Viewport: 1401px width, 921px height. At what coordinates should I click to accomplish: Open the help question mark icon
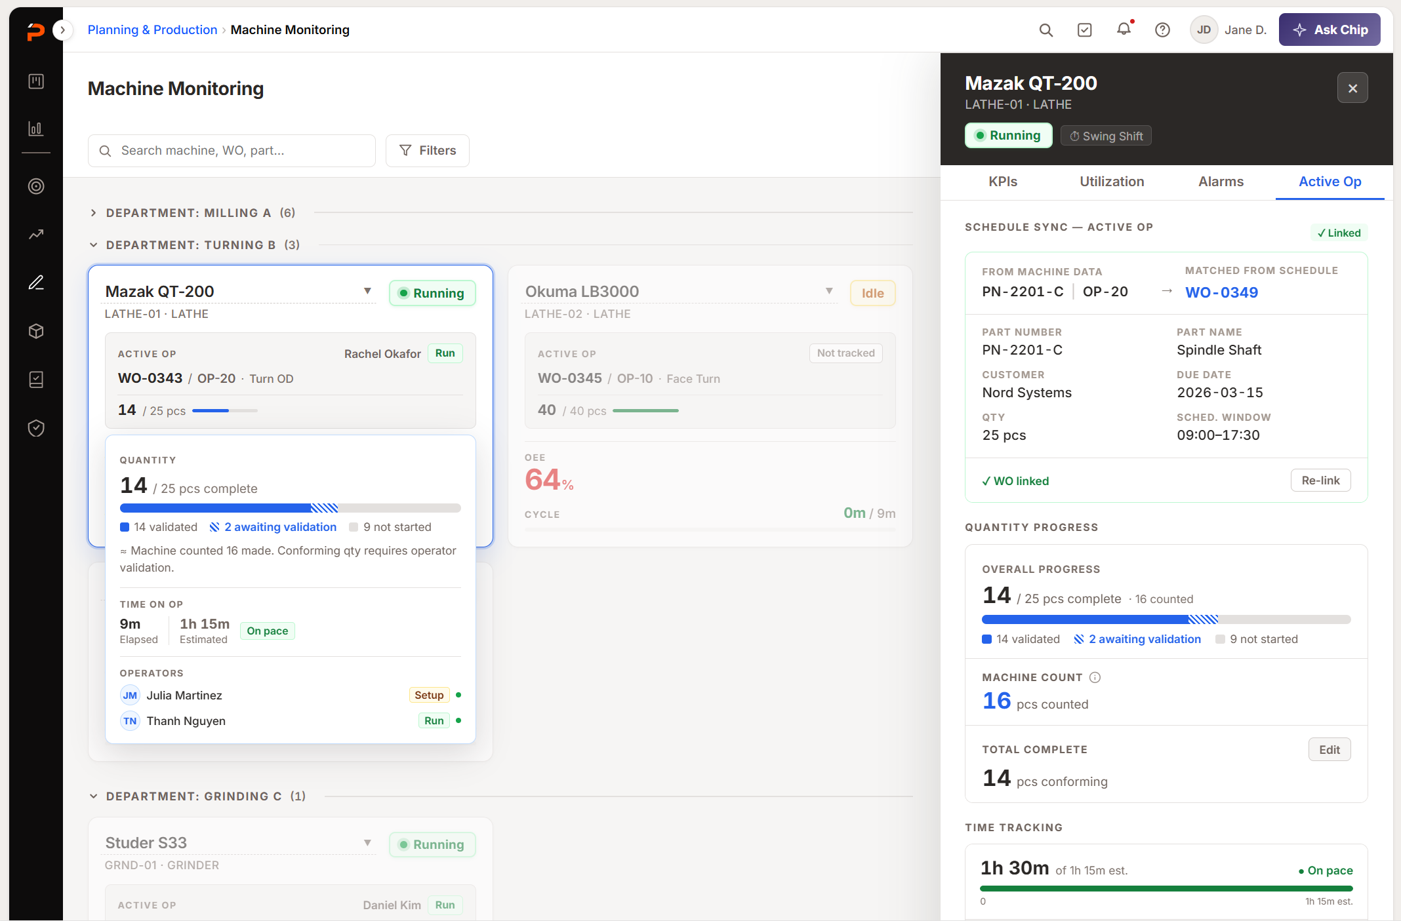(x=1163, y=30)
